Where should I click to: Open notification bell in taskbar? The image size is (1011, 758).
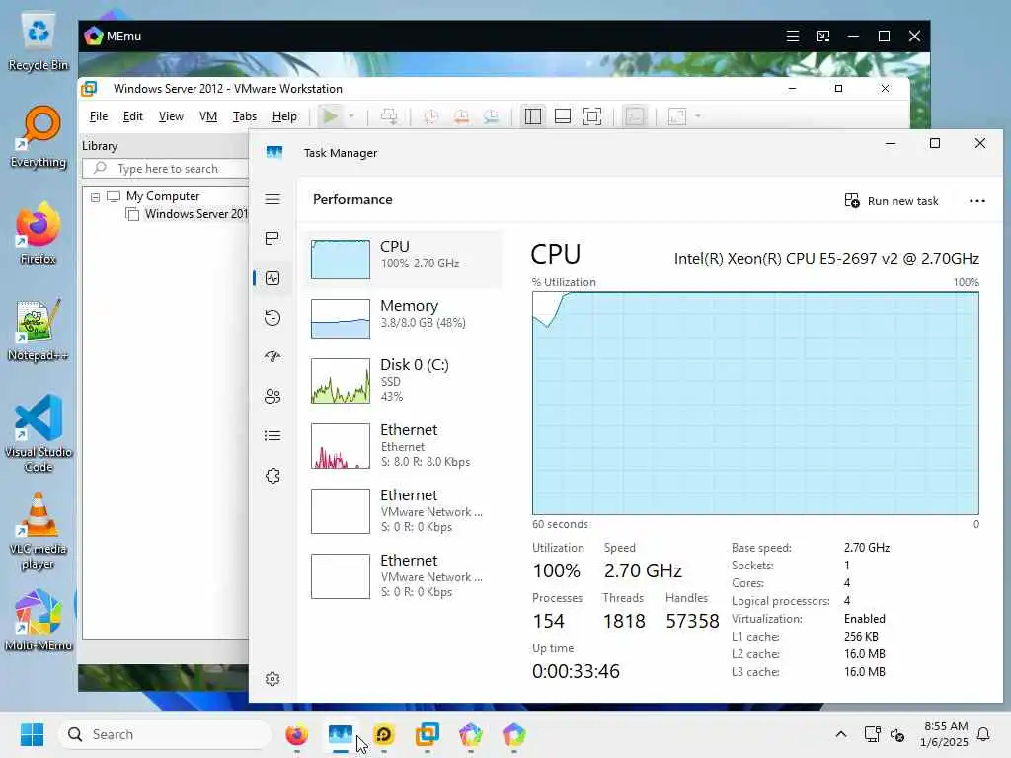983,734
